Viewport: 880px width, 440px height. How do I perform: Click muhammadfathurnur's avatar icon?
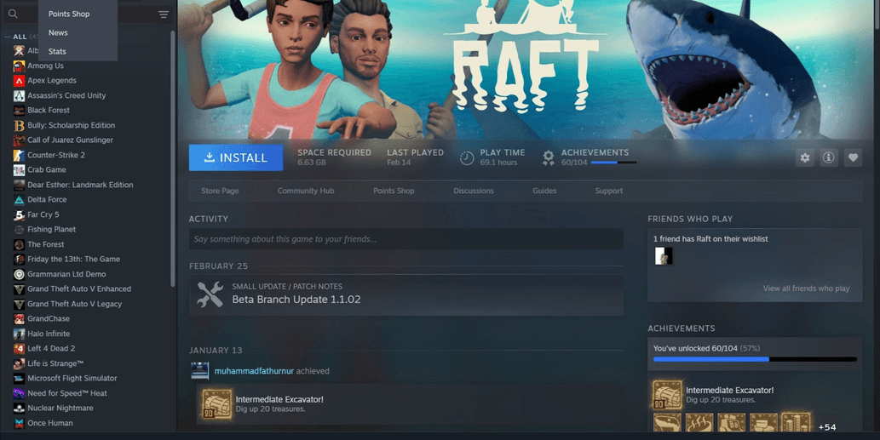pos(200,371)
